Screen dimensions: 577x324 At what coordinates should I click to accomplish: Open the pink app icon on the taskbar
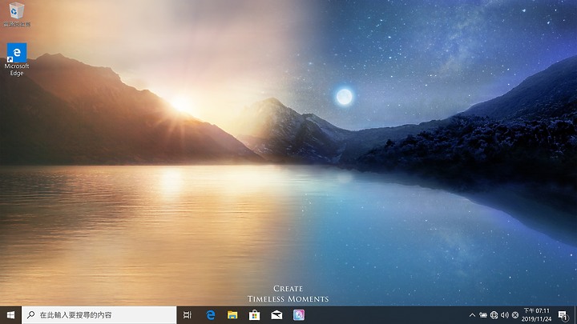tap(298, 315)
